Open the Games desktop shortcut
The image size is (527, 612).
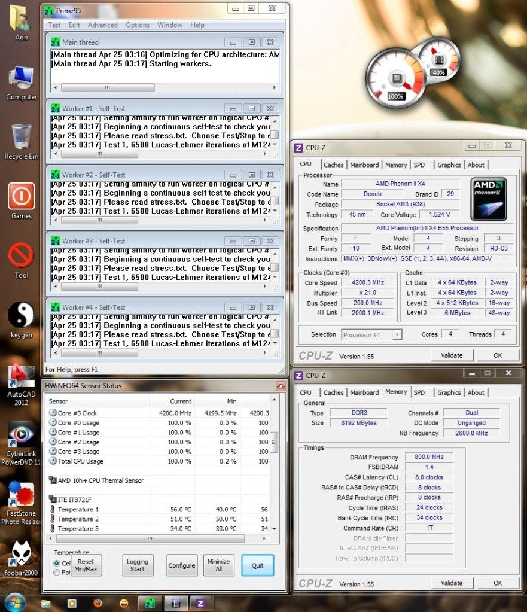[21, 201]
